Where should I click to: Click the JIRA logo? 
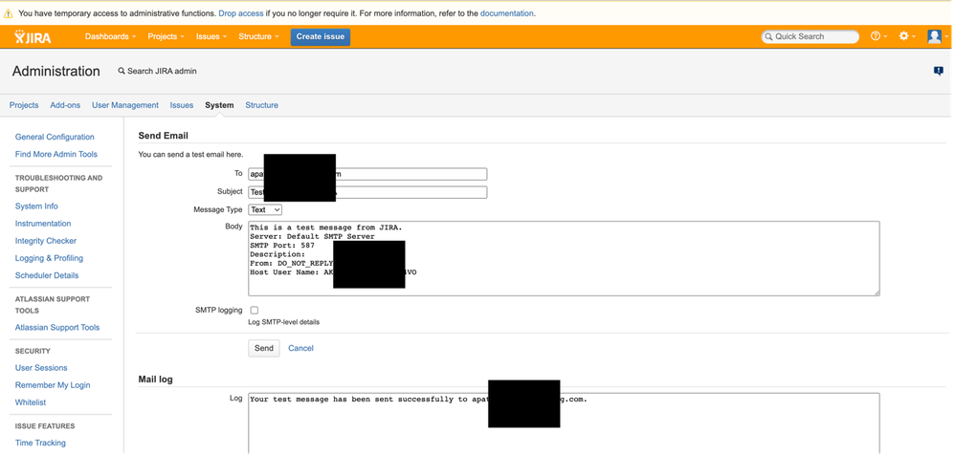coord(33,36)
